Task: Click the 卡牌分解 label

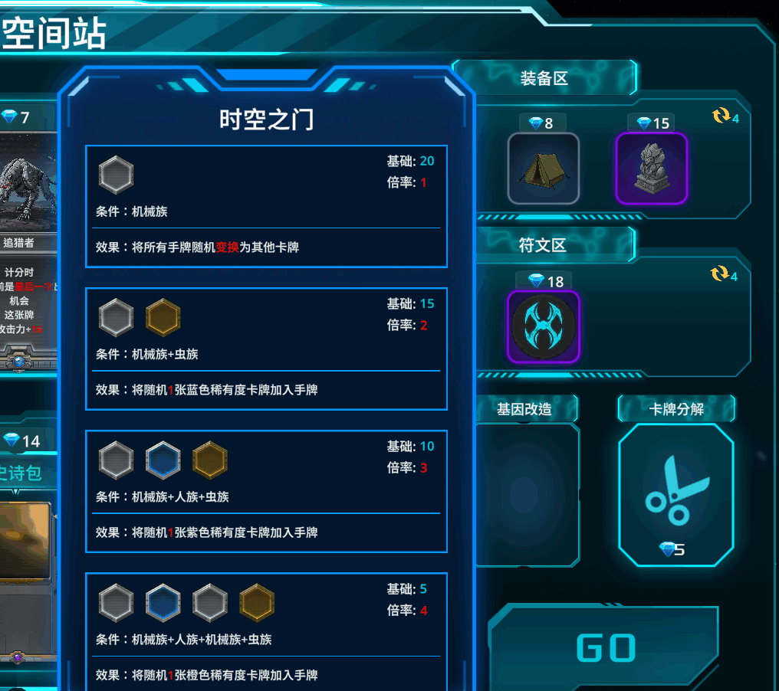Action: (676, 409)
